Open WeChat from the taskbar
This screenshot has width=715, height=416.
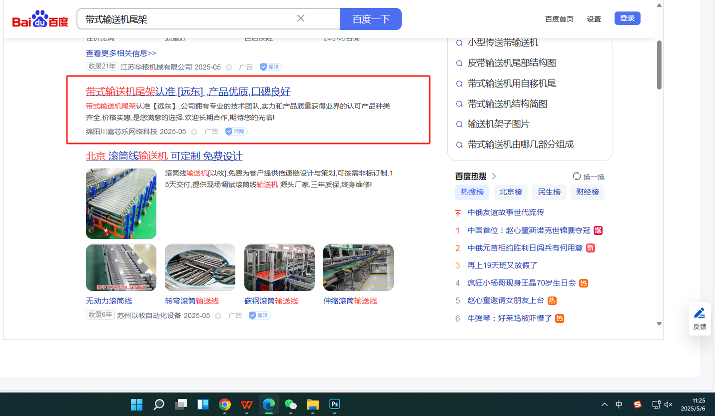click(290, 404)
